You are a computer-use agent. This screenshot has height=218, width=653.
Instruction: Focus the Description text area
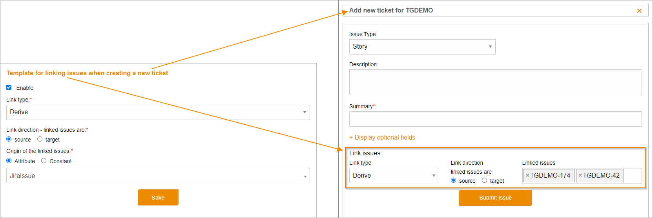coord(496,82)
